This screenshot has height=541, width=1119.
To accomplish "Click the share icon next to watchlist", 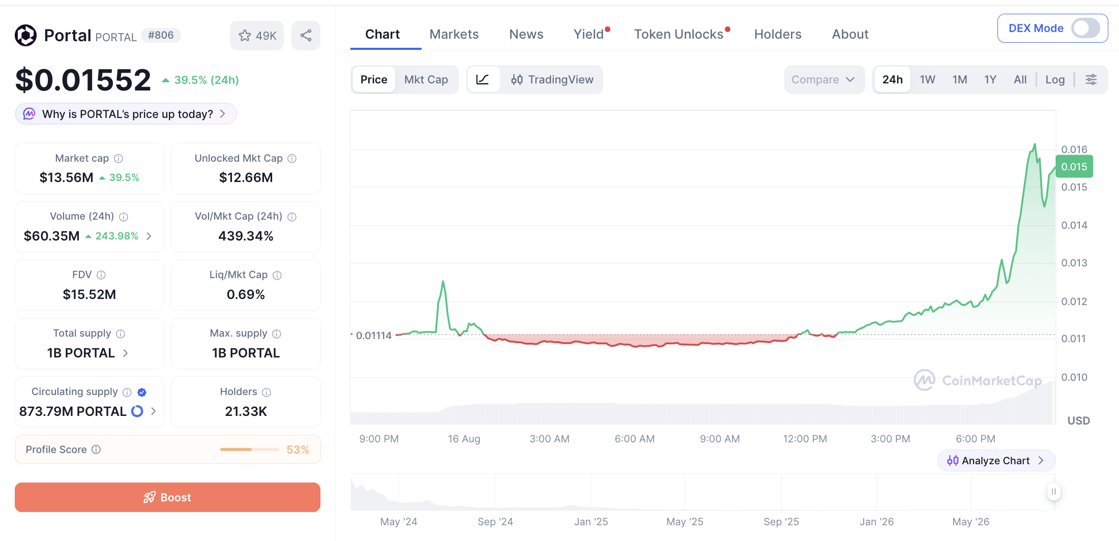I will tap(306, 35).
